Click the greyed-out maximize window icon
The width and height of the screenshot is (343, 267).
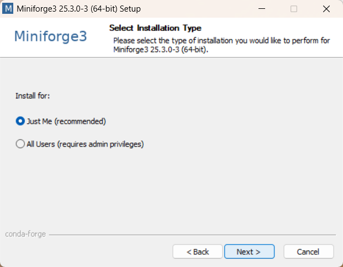click(294, 9)
